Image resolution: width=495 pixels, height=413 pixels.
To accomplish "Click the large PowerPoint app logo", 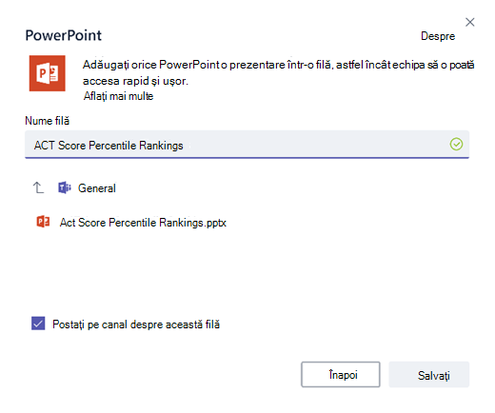I will coord(48,73).
